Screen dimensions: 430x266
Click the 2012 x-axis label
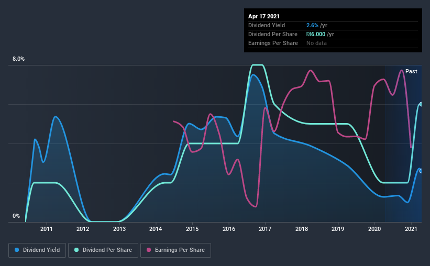click(x=83, y=229)
